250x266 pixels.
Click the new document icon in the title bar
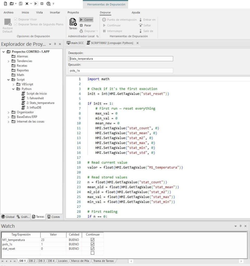5,4
